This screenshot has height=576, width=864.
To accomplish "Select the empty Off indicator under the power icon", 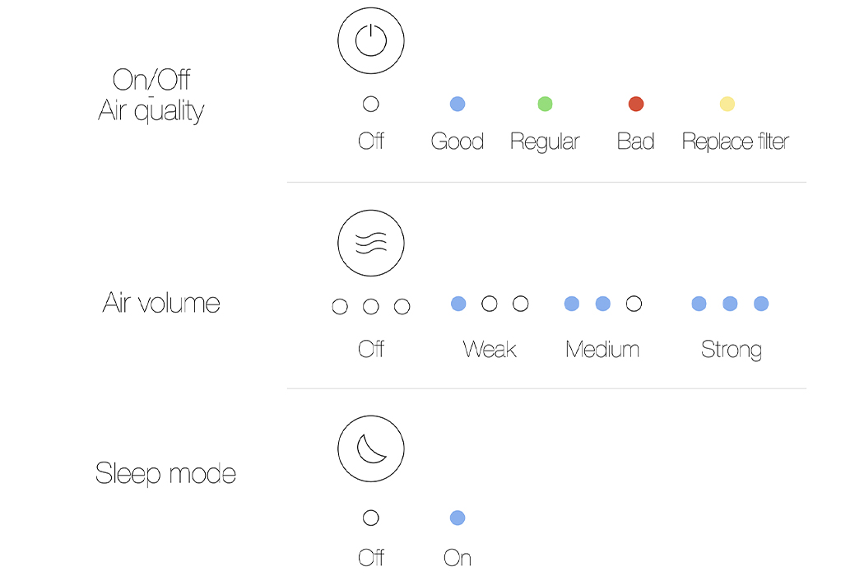I will coord(371,105).
